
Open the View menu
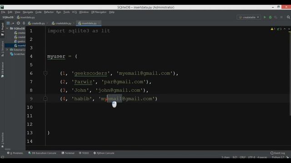tap(17, 12)
